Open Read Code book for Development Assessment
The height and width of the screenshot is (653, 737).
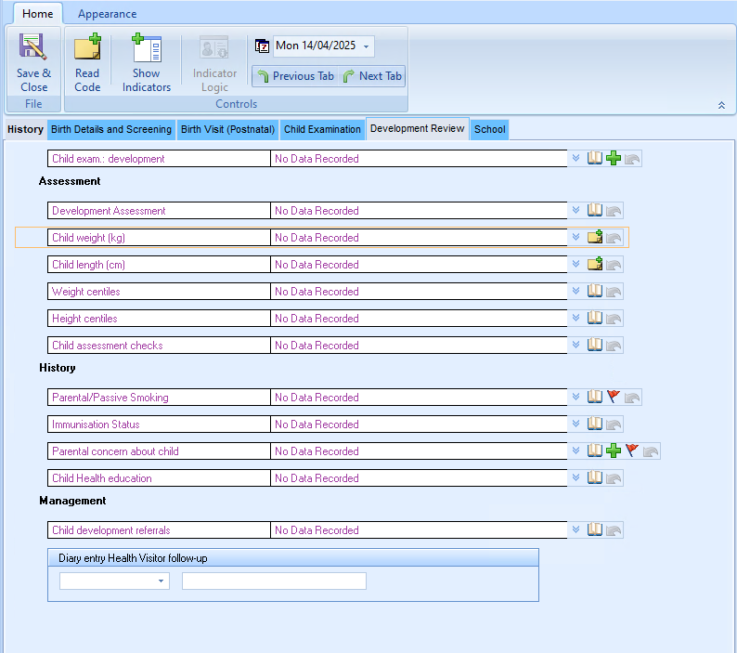click(x=595, y=210)
